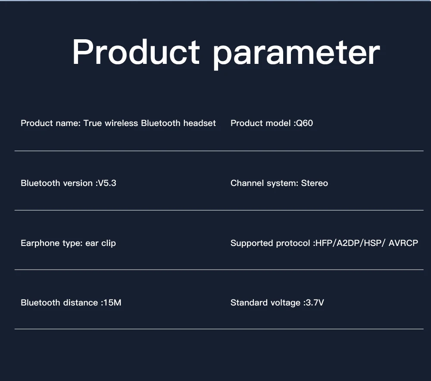Click the Earphone type label

click(x=51, y=243)
